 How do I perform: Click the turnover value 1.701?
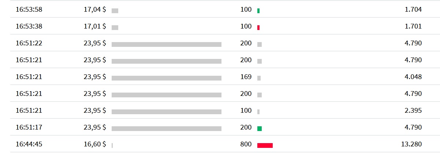(x=413, y=26)
